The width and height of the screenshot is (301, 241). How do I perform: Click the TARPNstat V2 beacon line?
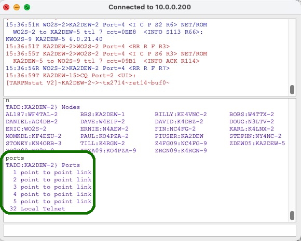tap(88, 83)
